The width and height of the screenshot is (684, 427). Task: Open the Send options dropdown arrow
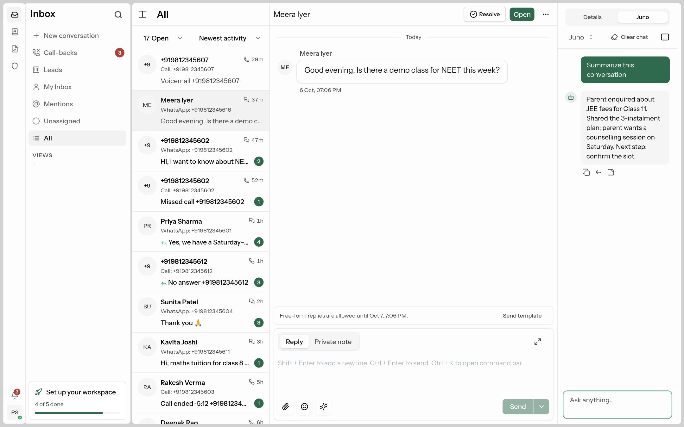click(x=541, y=406)
